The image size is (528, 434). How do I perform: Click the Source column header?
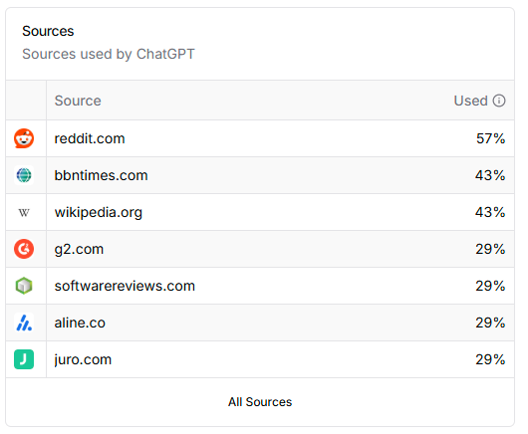tap(78, 101)
